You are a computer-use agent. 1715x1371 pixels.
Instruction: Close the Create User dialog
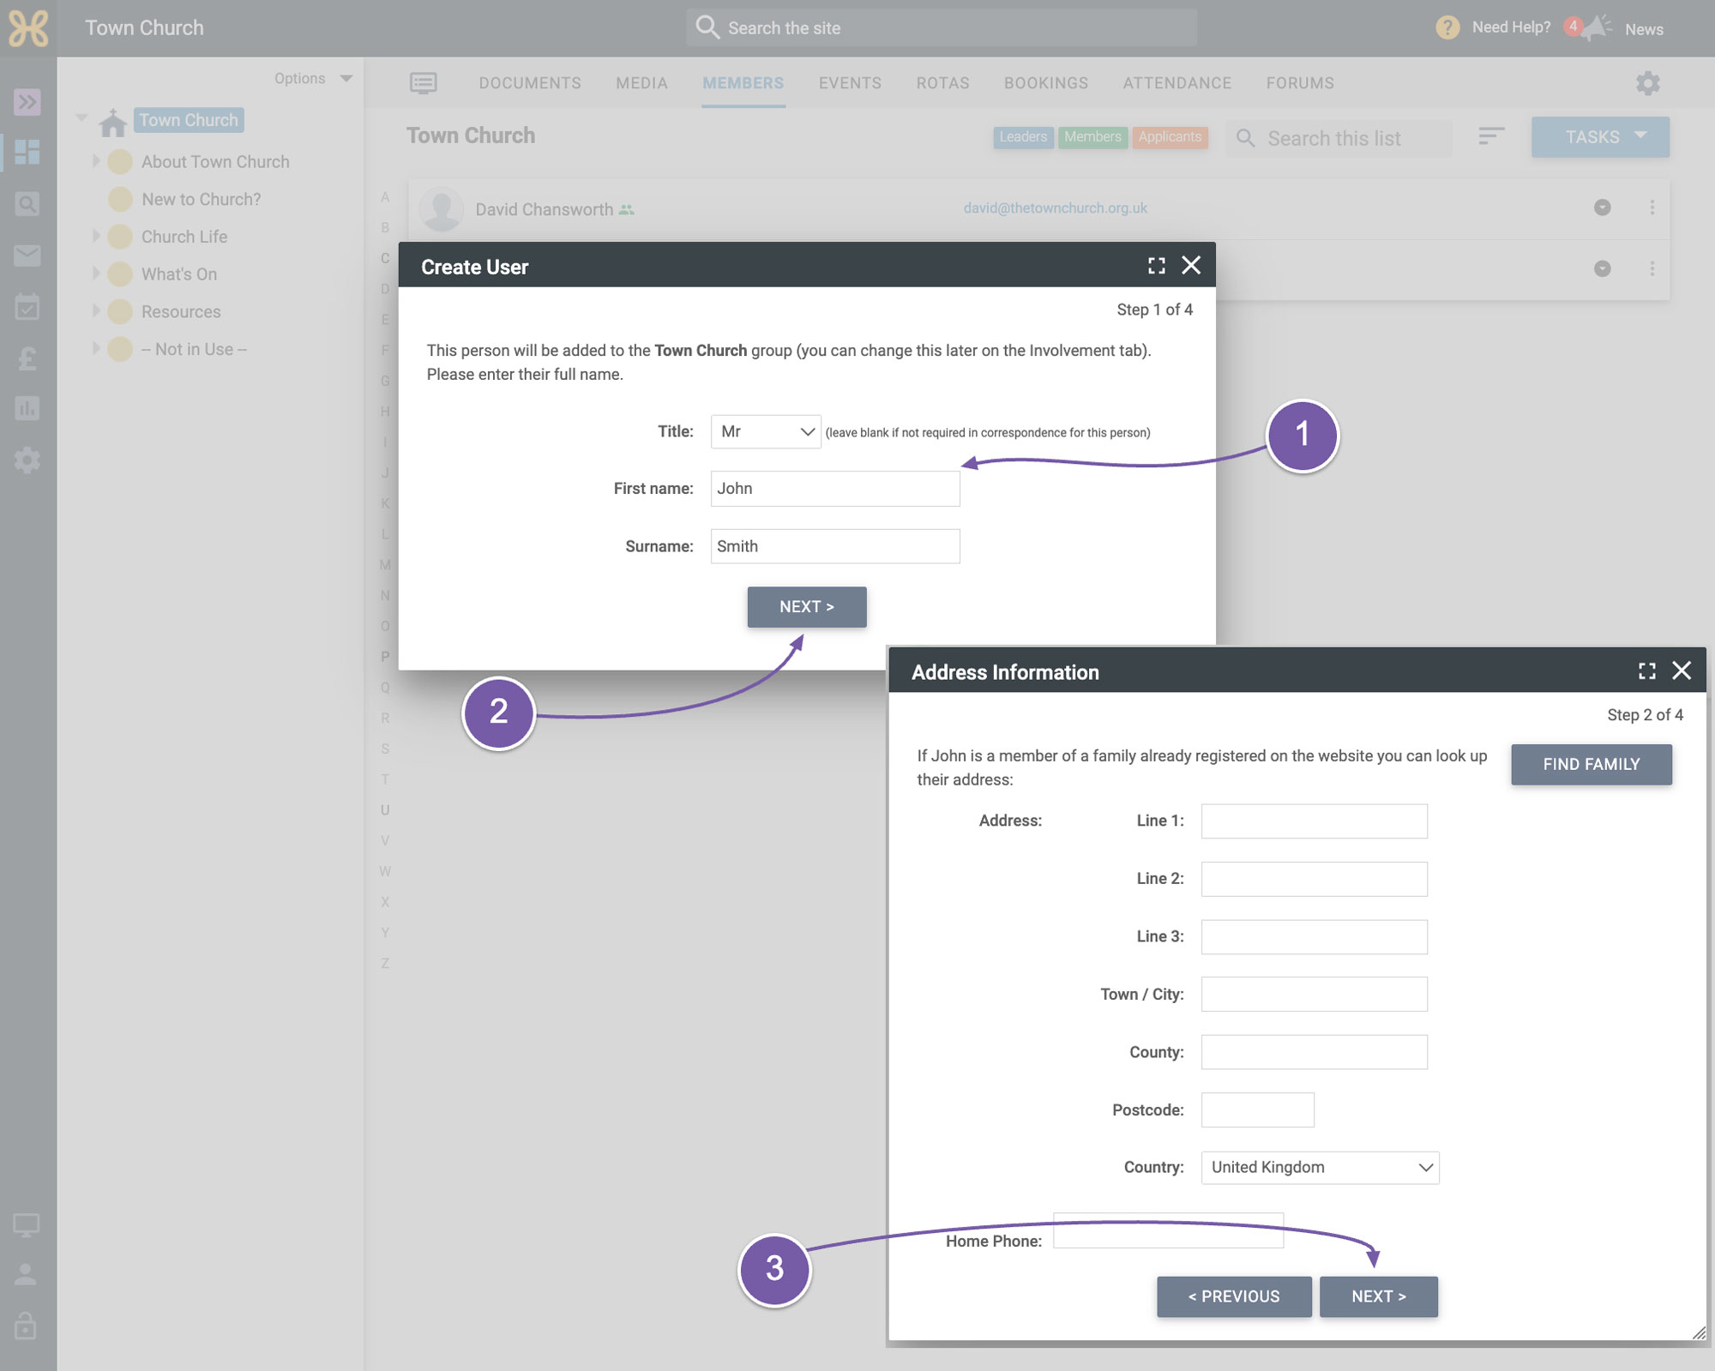pyautogui.click(x=1191, y=266)
